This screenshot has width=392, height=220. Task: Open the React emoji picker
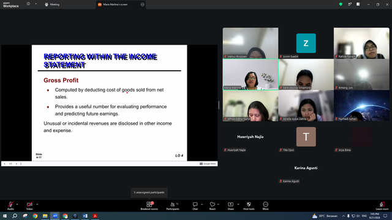click(213, 206)
